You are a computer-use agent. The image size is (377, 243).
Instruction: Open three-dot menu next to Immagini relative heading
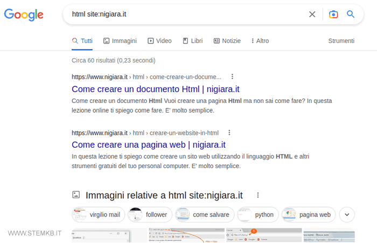coord(258,195)
